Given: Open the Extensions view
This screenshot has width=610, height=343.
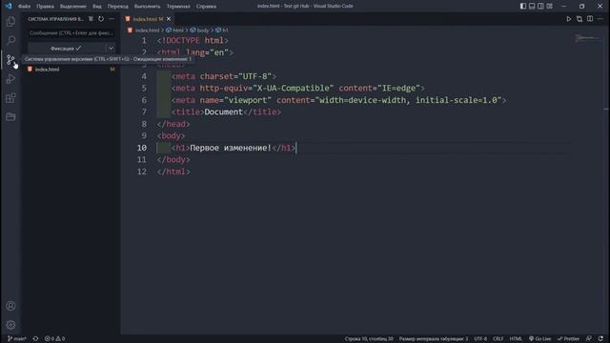Looking at the screenshot, I should tap(10, 97).
